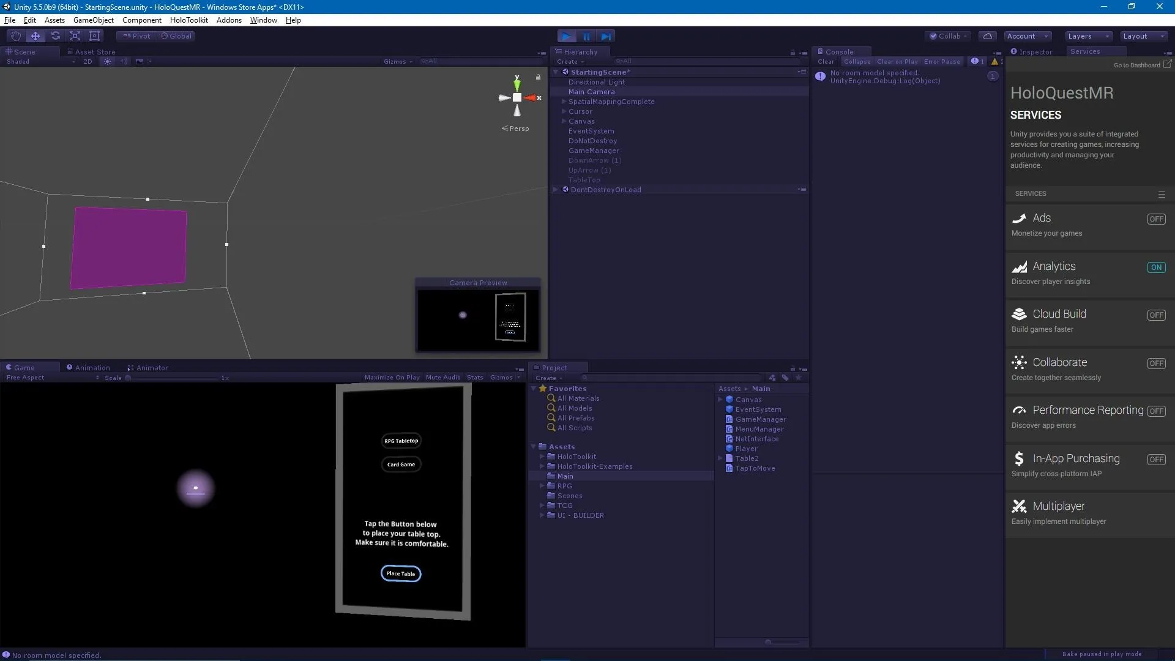
Task: Toggle Analytics service ON switch
Action: [x=1156, y=267]
